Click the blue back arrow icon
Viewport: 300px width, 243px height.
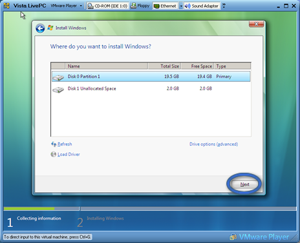pyautogui.click(x=40, y=28)
